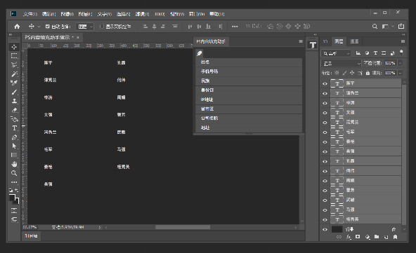Open the three-dot more options in options bar
The image size is (416, 253).
(235, 27)
